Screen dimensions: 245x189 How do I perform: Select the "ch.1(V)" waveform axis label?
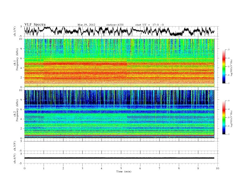(15, 31)
